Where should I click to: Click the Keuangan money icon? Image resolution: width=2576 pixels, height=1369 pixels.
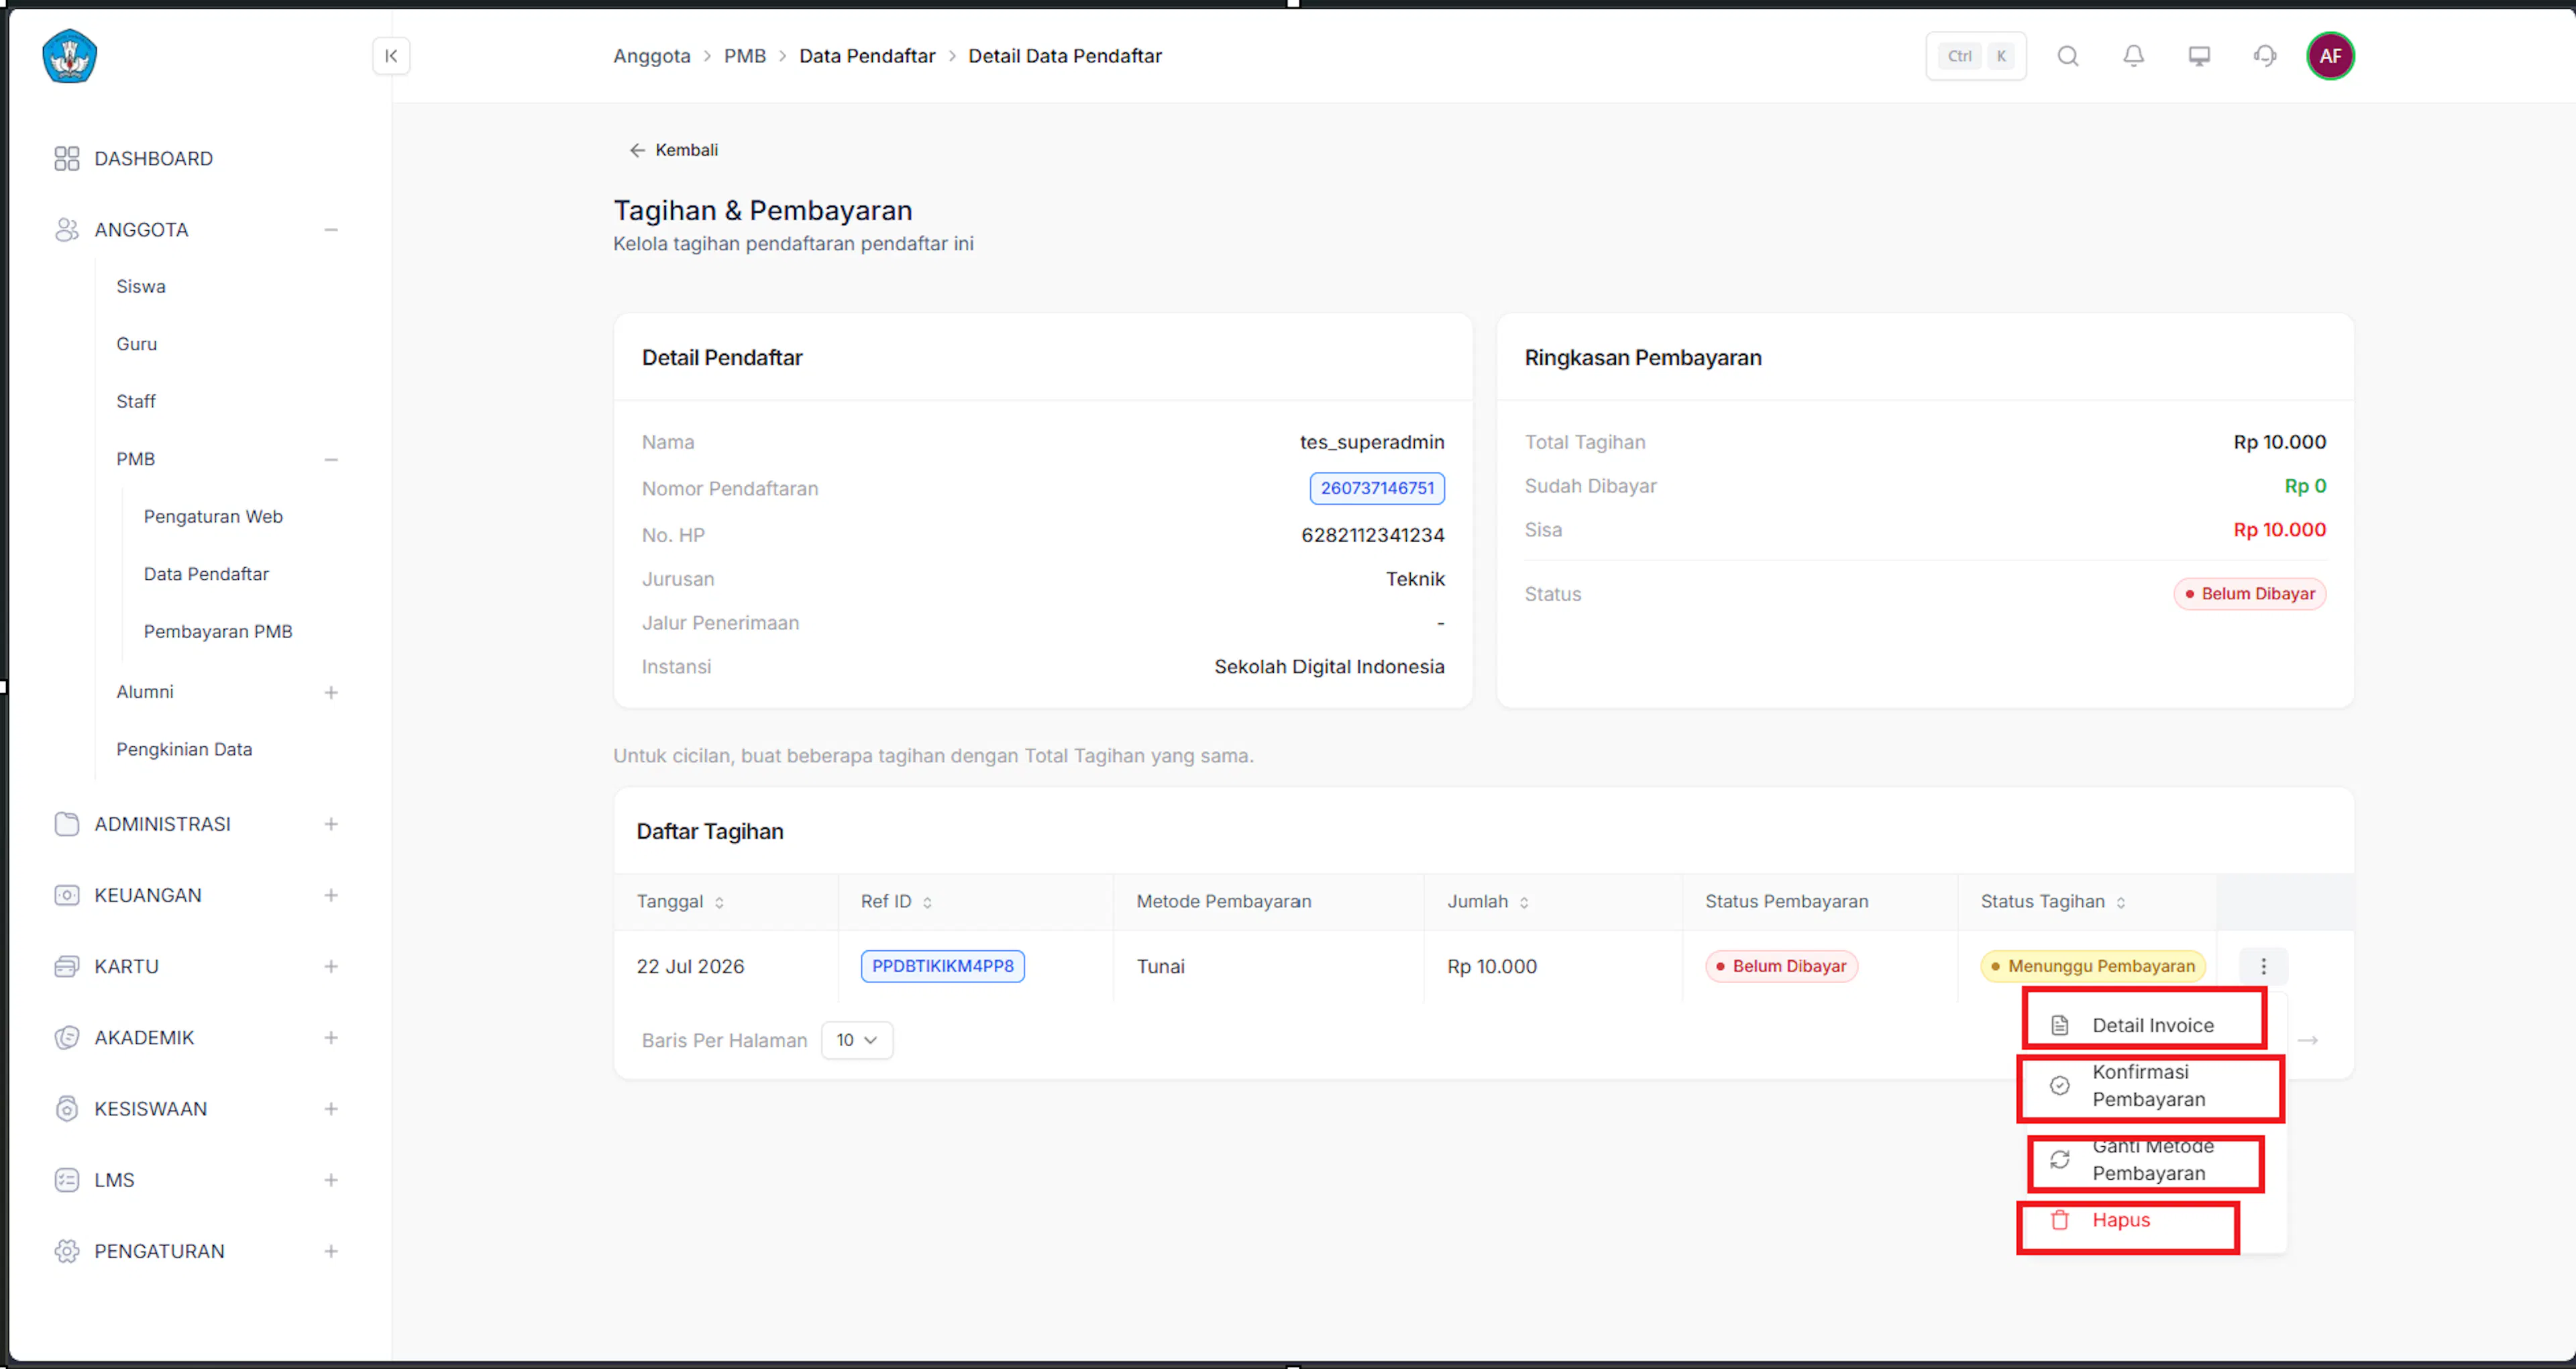[66, 895]
